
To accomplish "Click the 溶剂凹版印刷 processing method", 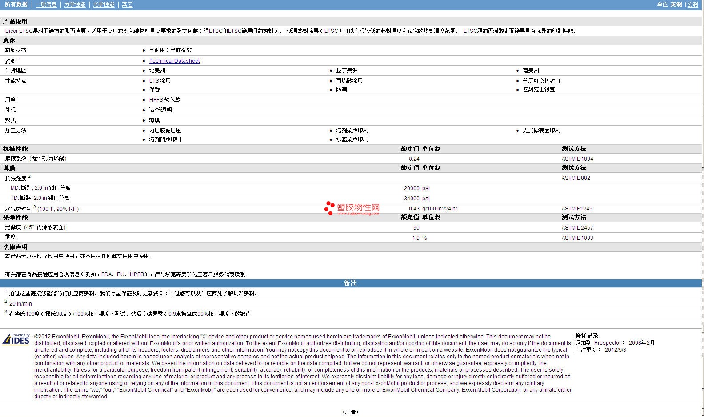I will (x=165, y=139).
